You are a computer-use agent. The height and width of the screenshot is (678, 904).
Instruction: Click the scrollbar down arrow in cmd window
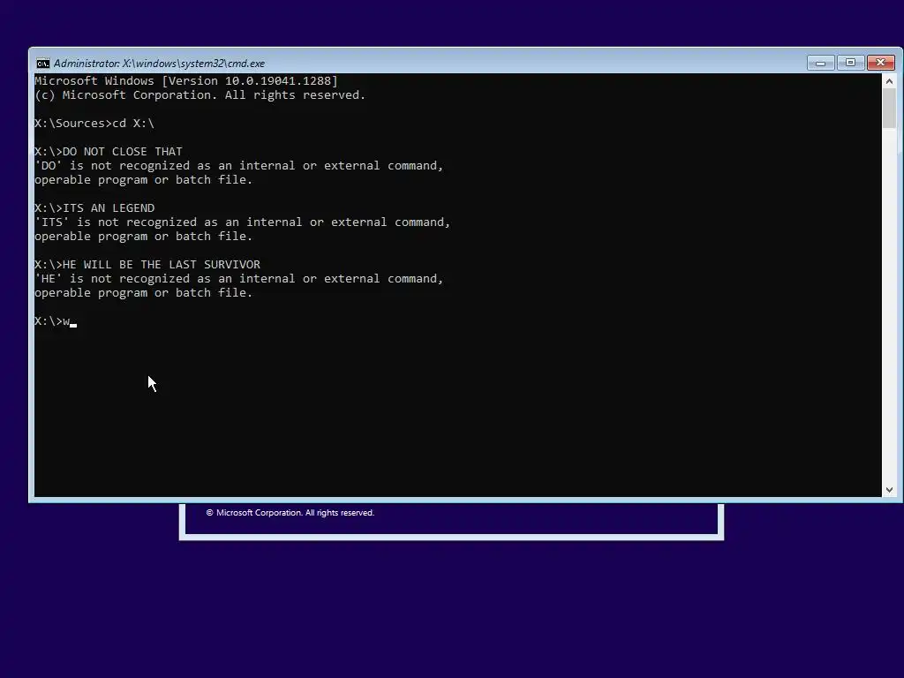[889, 489]
